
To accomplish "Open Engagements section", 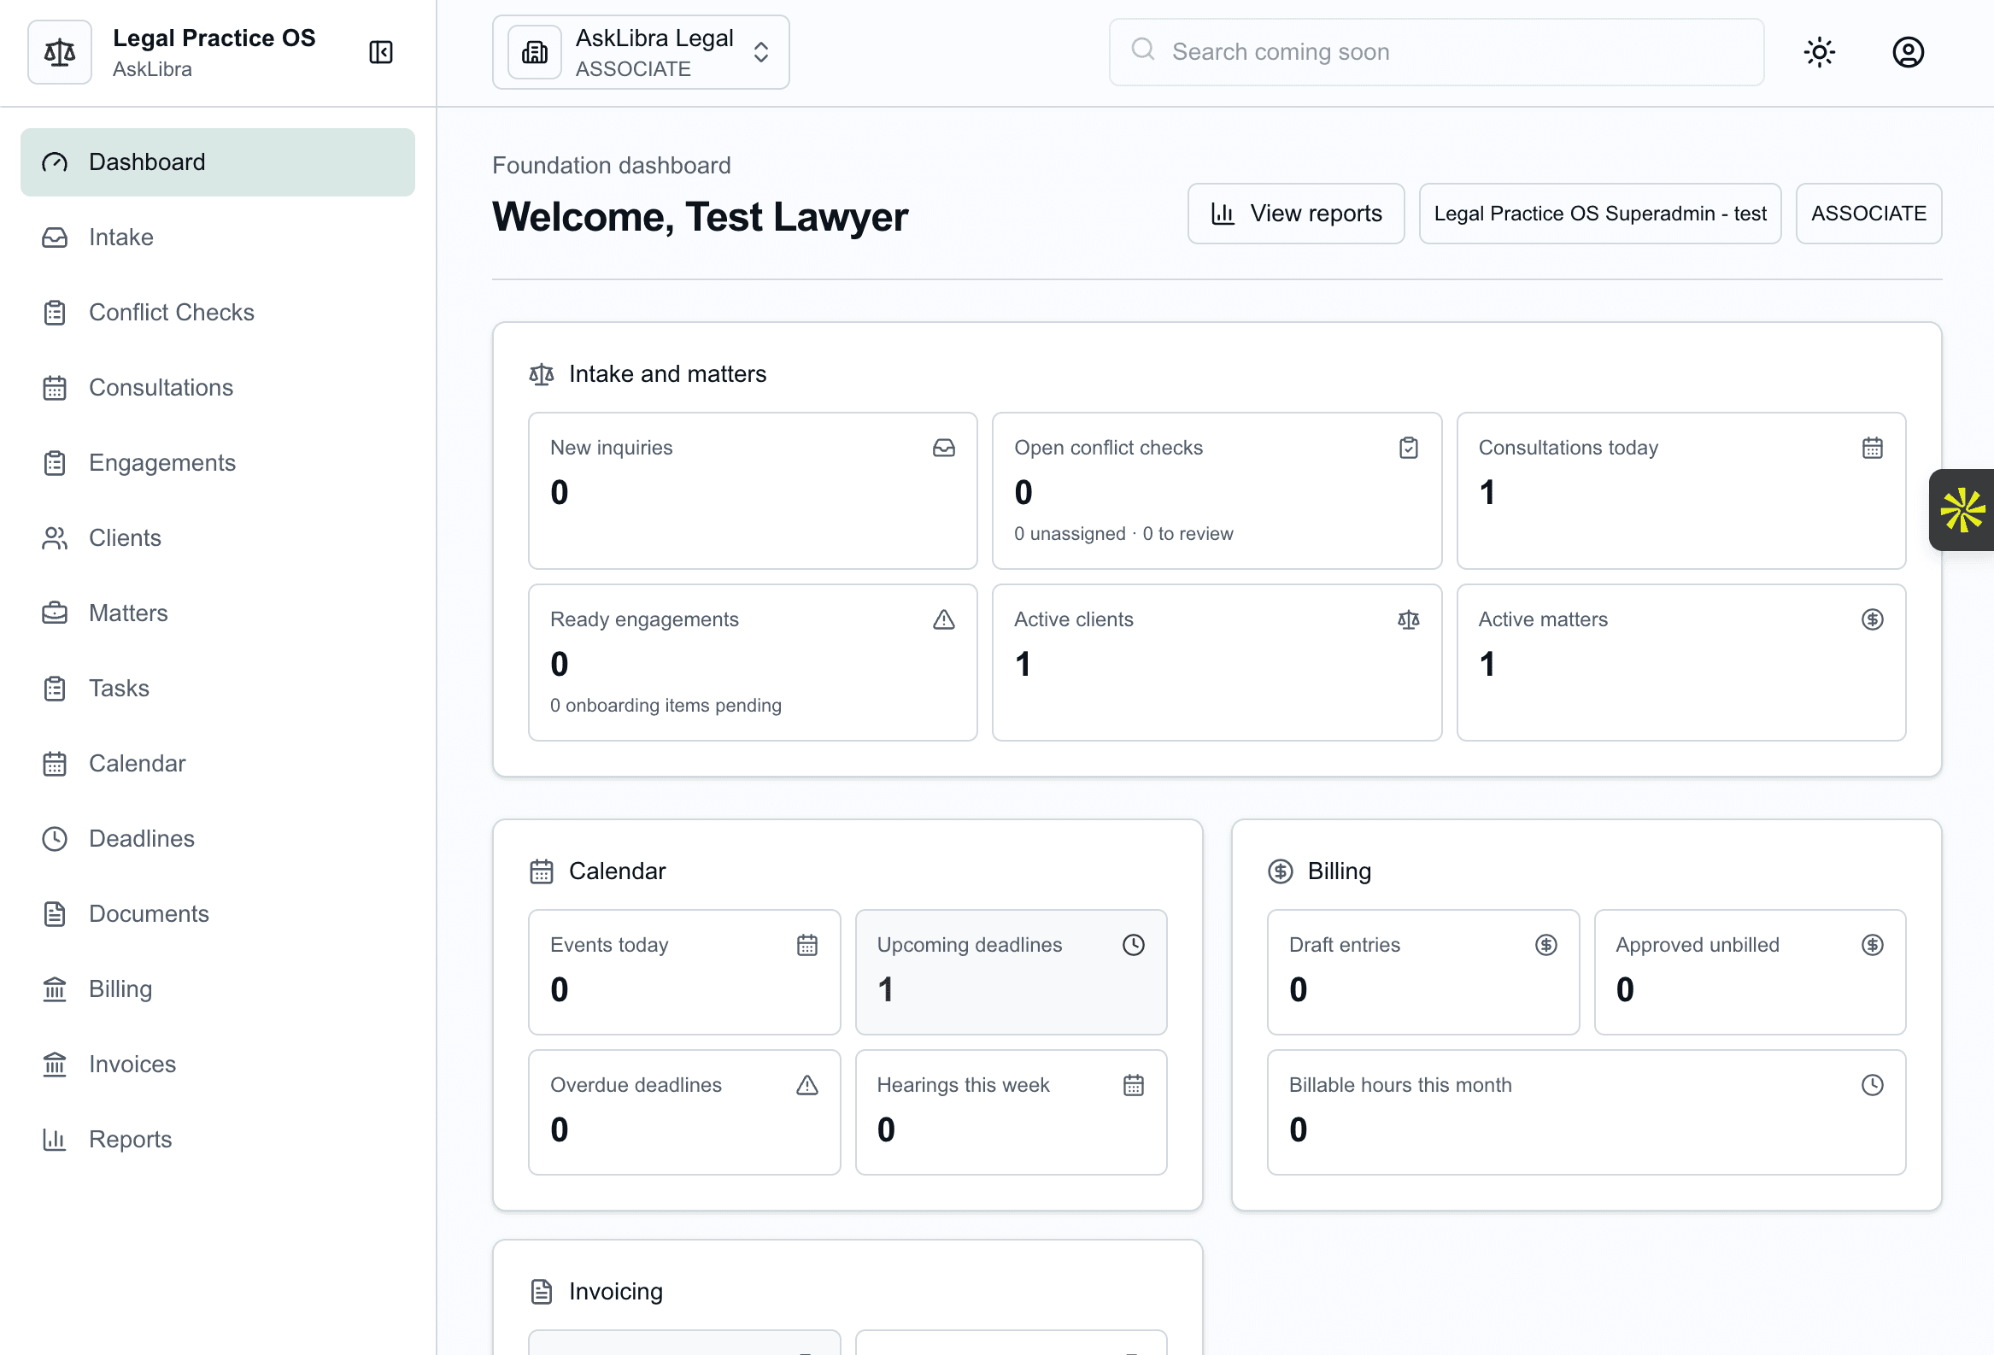I will (x=218, y=462).
